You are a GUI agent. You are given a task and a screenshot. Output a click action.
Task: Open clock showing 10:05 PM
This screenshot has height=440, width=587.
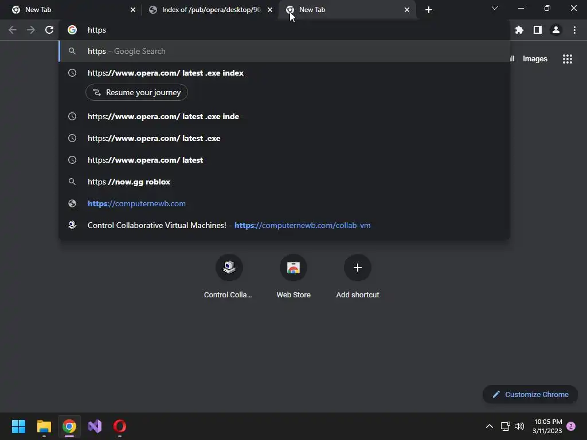pyautogui.click(x=547, y=426)
